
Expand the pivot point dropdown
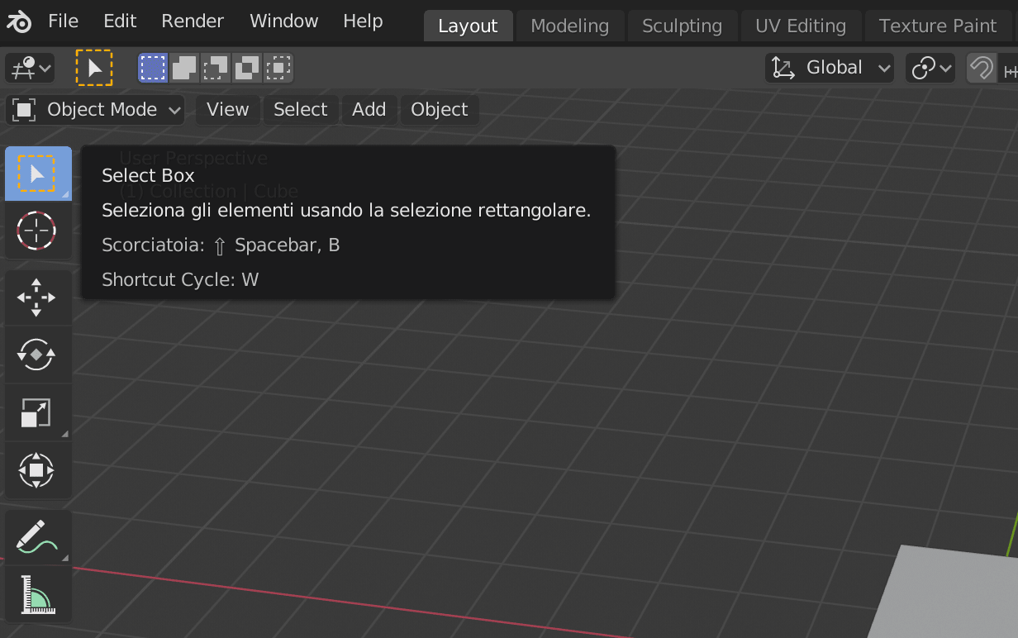(x=930, y=68)
